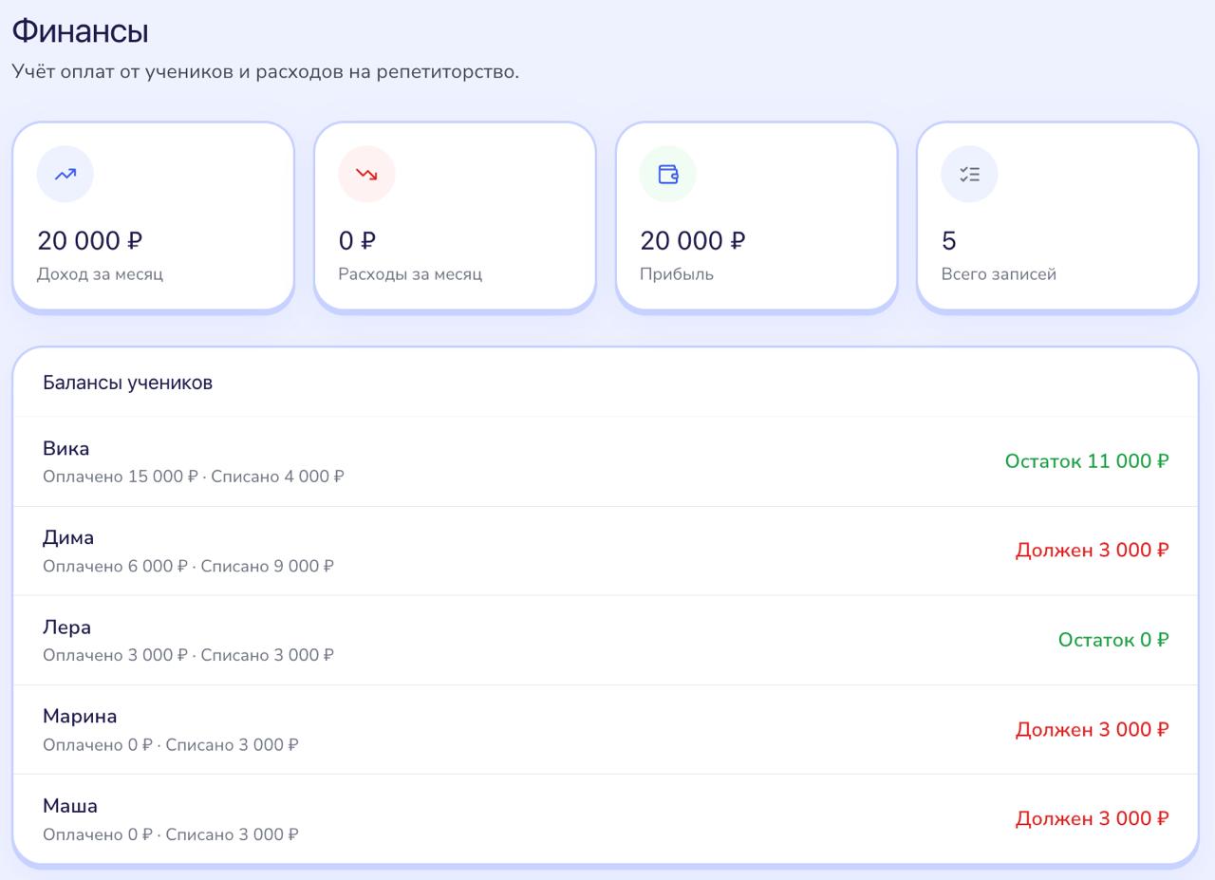Select student name Лера
The height and width of the screenshot is (880, 1215).
(x=66, y=627)
